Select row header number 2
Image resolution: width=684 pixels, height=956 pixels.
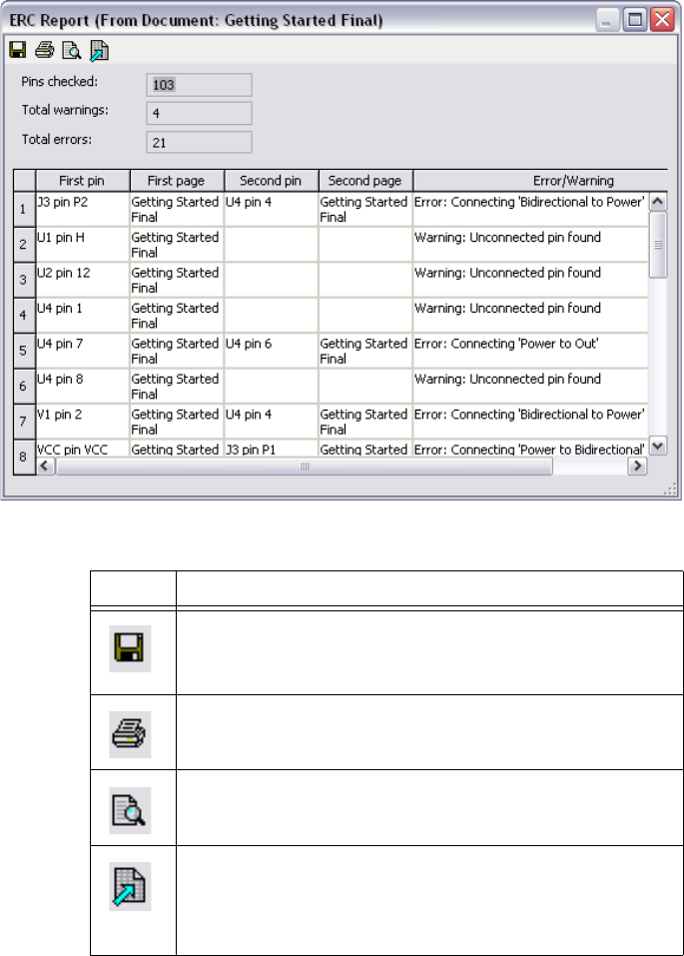[24, 245]
